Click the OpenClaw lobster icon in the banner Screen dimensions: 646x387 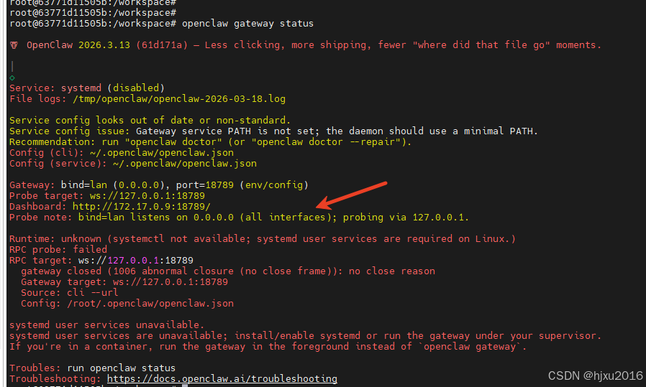(14, 45)
